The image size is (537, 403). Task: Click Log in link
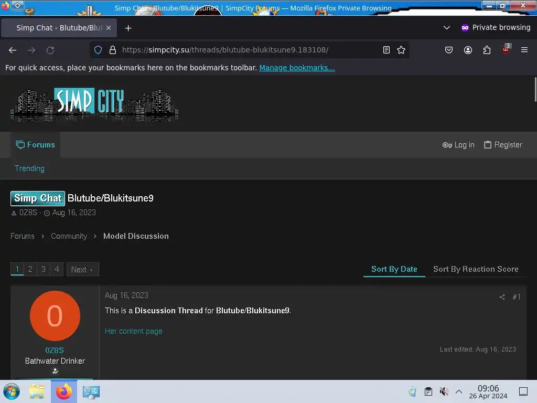[x=458, y=145]
